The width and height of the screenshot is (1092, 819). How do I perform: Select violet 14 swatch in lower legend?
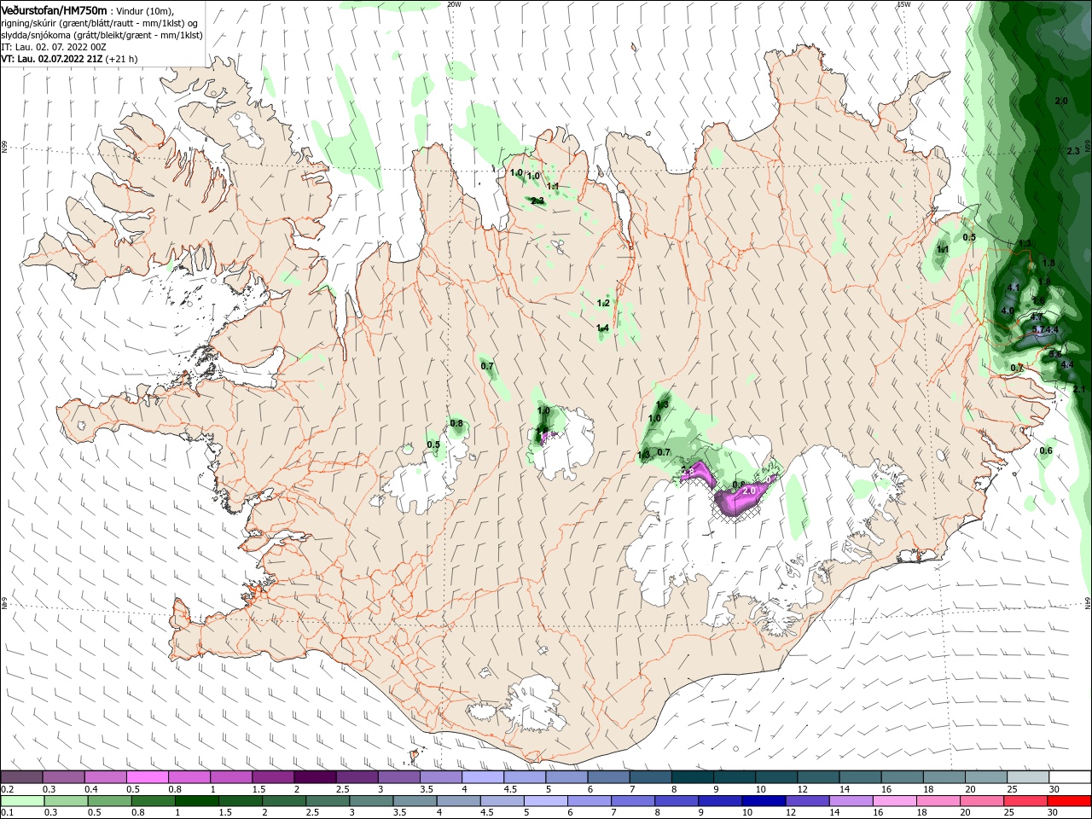851,801
